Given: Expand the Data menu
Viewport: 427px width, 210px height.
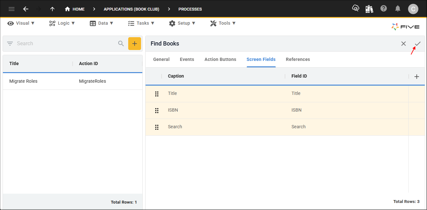Looking at the screenshot, I should [102, 23].
